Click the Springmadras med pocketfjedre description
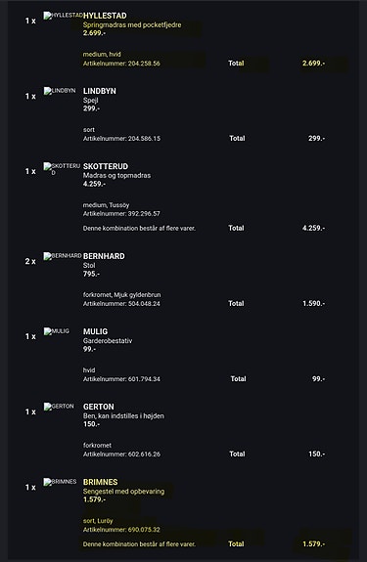367x562 pixels. coord(132,24)
